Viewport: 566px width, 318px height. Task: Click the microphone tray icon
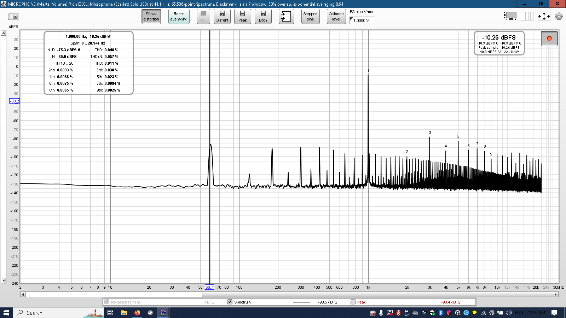pos(381,313)
